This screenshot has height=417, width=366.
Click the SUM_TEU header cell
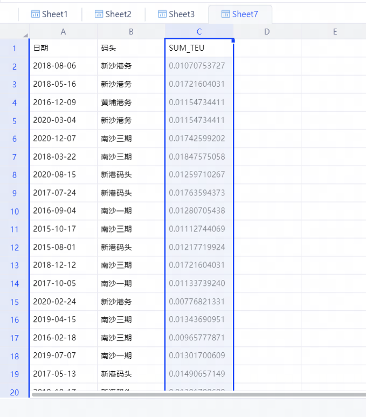pos(199,48)
